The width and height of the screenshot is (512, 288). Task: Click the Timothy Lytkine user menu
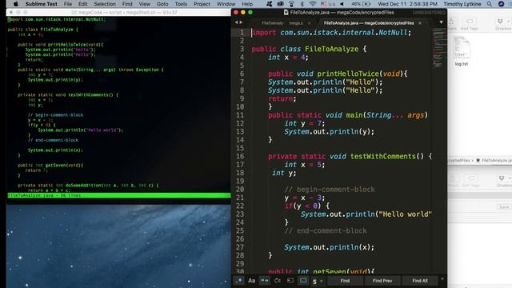[x=462, y=4]
